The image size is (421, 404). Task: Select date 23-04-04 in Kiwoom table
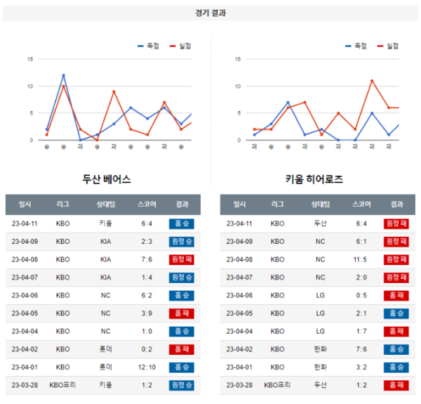pos(239,332)
